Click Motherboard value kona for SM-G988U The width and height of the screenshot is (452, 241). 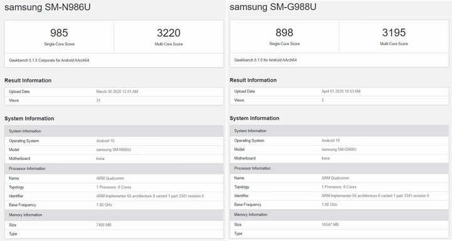pos(325,159)
